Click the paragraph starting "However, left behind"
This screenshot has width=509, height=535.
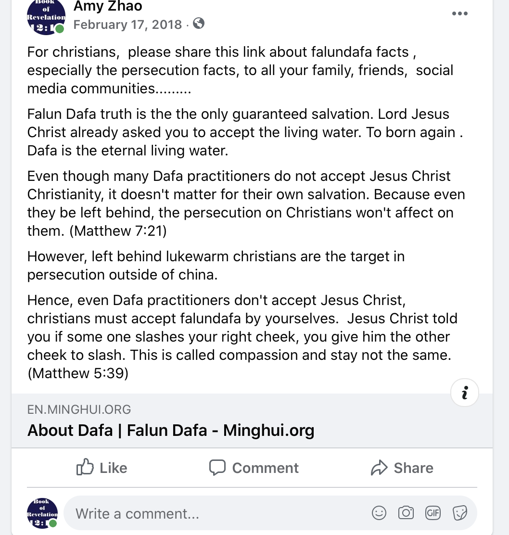(216, 266)
